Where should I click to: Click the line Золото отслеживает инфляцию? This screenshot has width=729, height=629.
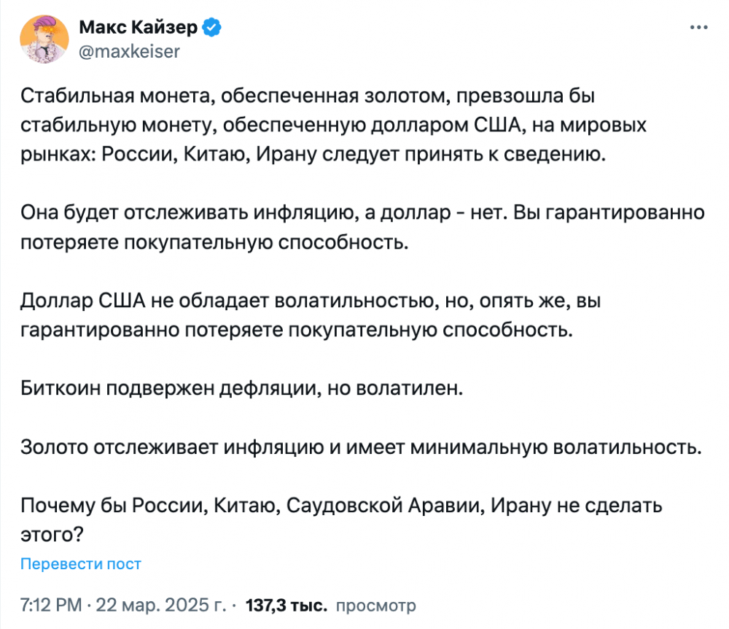point(362,447)
